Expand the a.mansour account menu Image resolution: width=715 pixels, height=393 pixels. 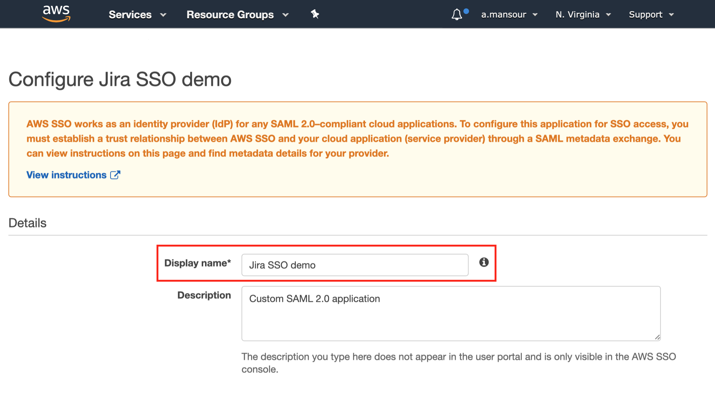tap(509, 15)
